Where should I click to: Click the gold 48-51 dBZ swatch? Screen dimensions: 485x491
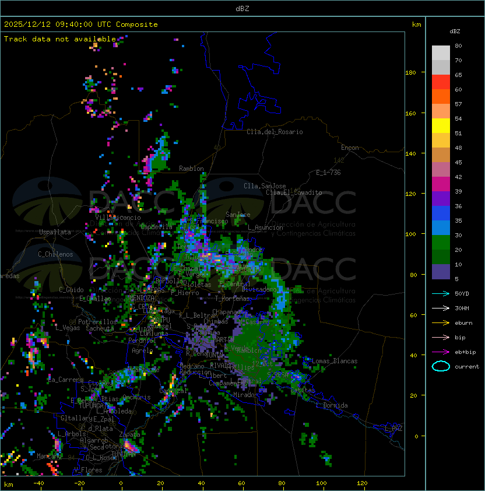441,141
